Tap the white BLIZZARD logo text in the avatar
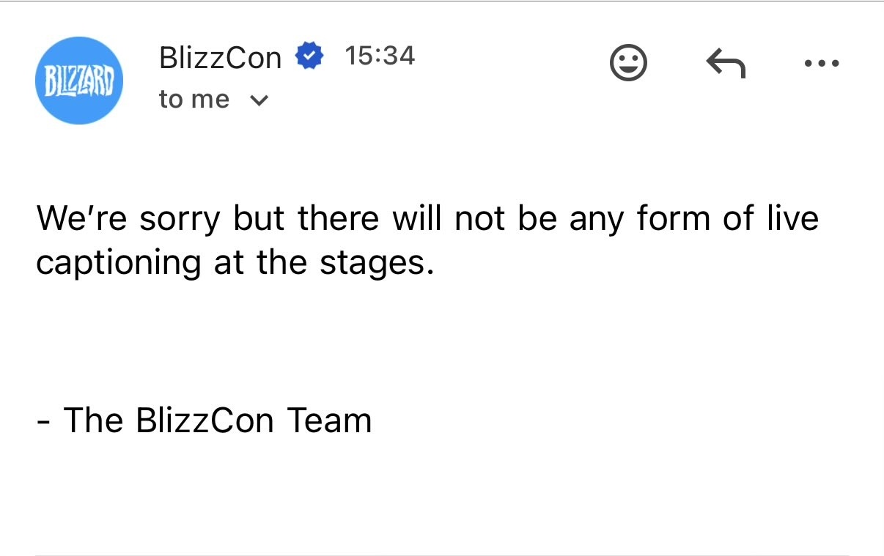 (x=79, y=79)
